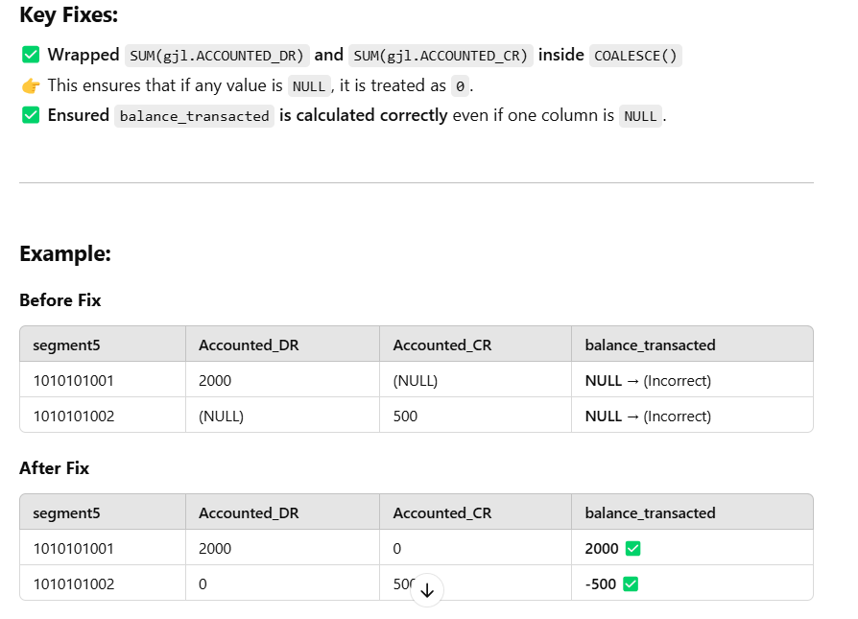Click the "After Fix" subheading

pos(54,468)
